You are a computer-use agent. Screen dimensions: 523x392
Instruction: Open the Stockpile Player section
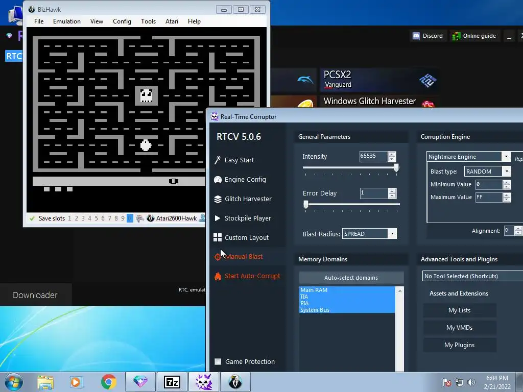coord(243,218)
